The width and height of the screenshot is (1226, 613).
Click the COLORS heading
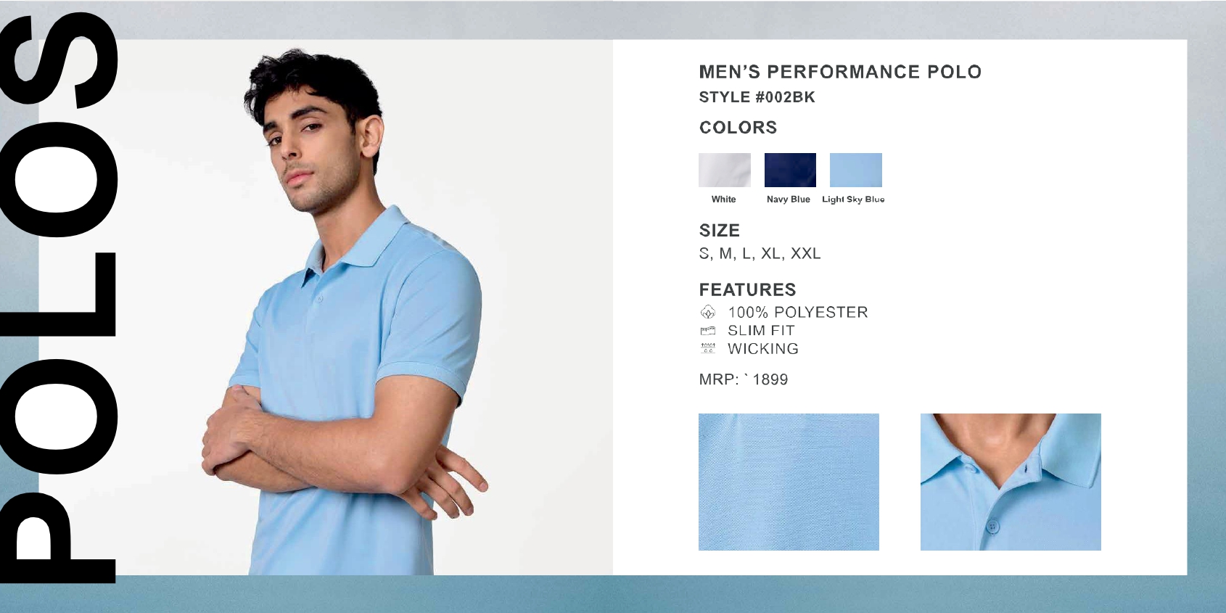tap(738, 128)
